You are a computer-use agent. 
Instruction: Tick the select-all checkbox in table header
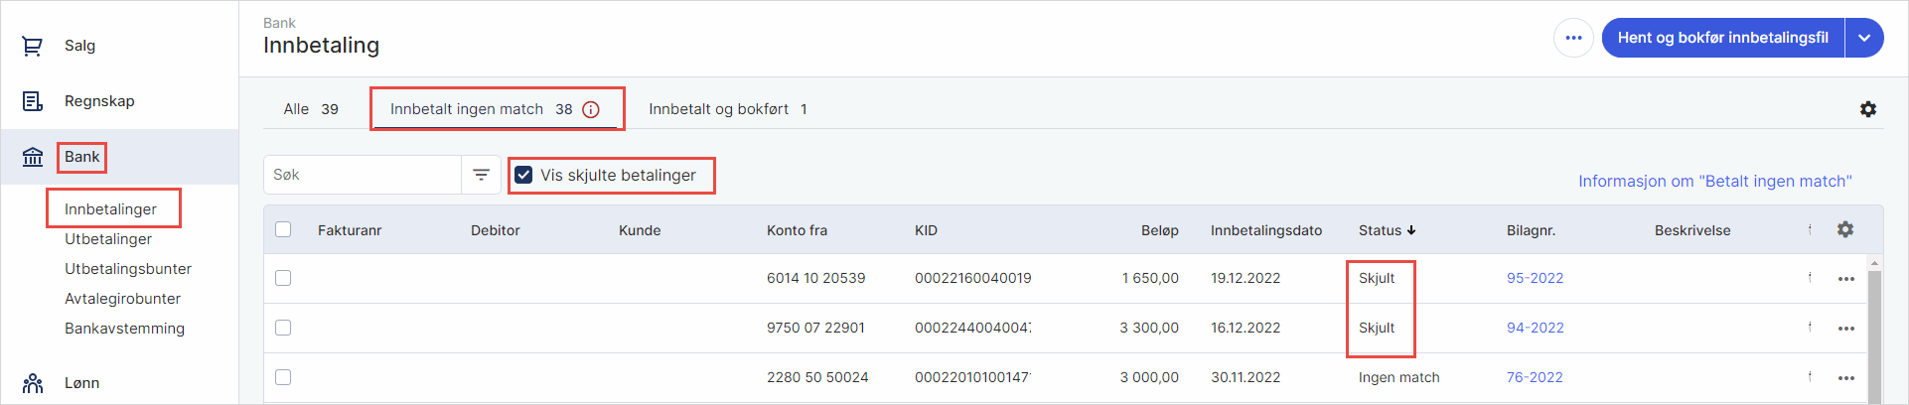click(x=283, y=229)
